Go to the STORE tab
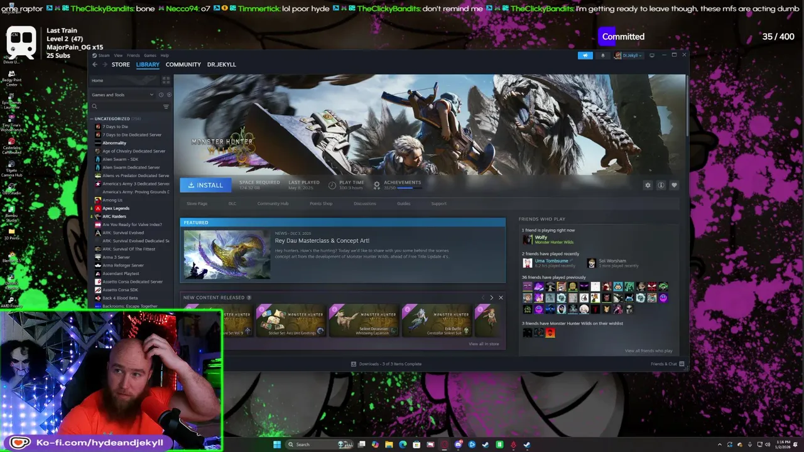Screen dimensions: 804x452 click(121, 65)
